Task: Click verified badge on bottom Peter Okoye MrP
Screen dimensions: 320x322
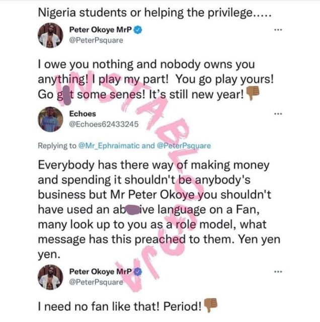Action: (x=138, y=272)
